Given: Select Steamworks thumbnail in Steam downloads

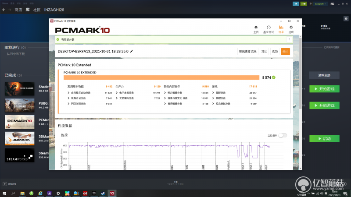Looking at the screenshot, I should (x=20, y=155).
